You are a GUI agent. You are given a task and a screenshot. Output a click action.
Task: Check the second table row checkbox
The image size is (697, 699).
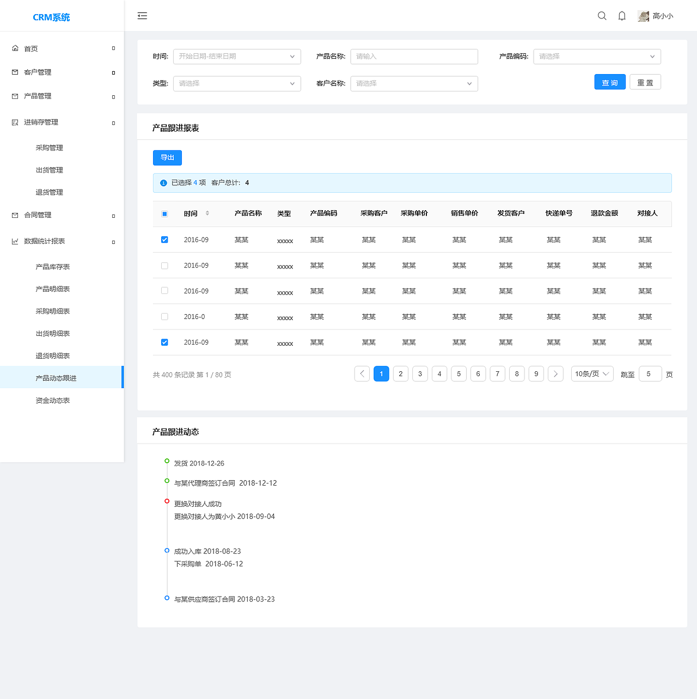pos(164,266)
